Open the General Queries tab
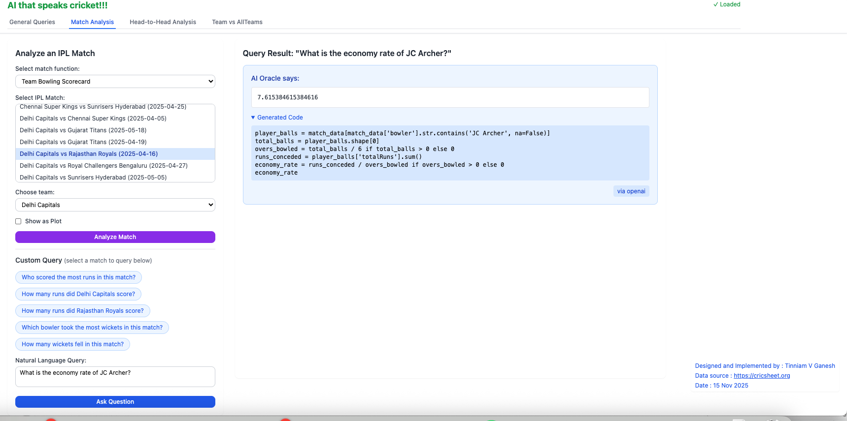Screen dimensions: 847x421 point(32,22)
